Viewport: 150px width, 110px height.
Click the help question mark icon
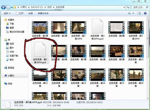coord(145,13)
